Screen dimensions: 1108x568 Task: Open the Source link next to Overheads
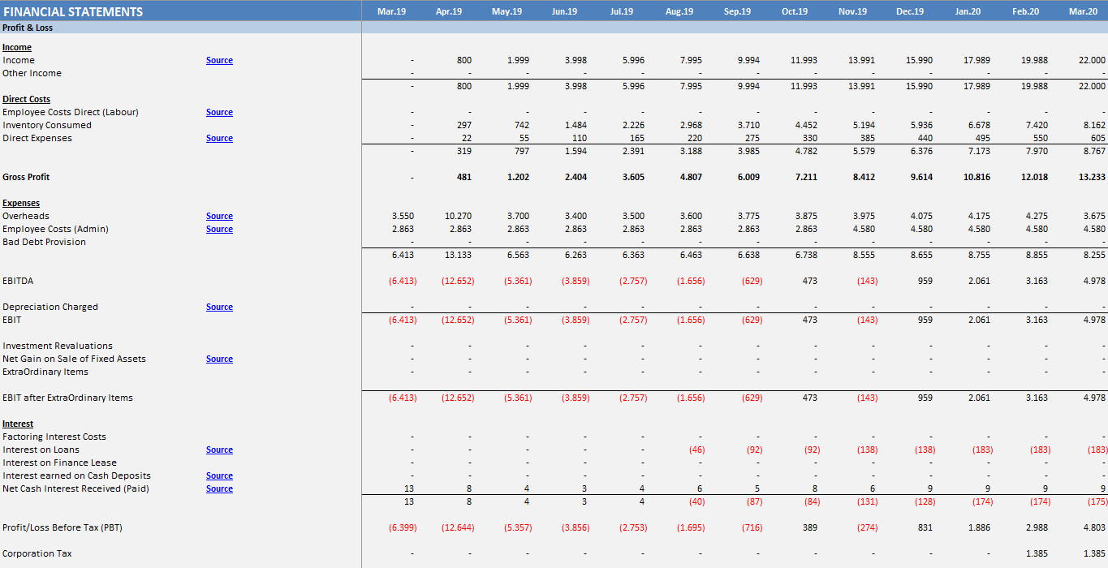click(x=219, y=216)
